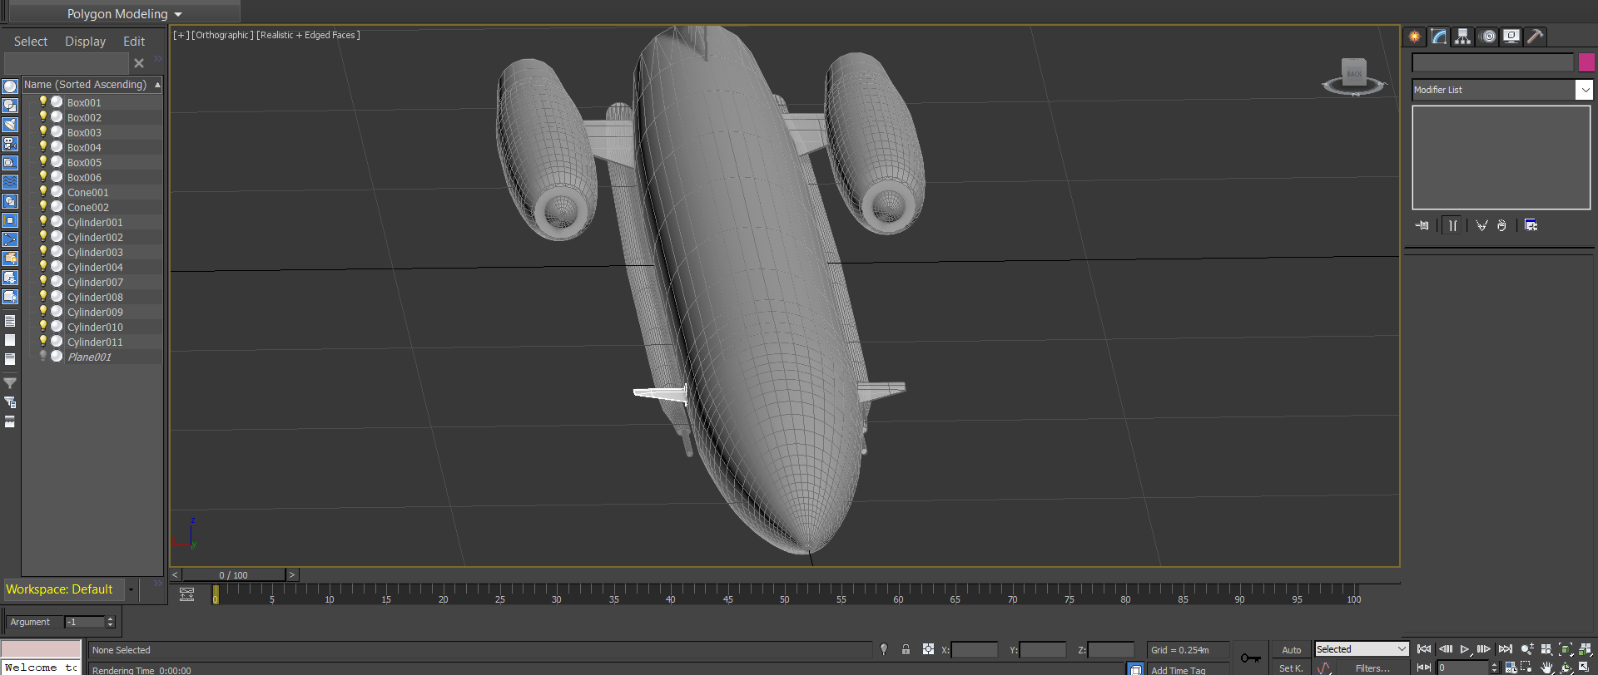Open the Edit menu in Scene Explorer
This screenshot has height=675, width=1598.
point(134,42)
